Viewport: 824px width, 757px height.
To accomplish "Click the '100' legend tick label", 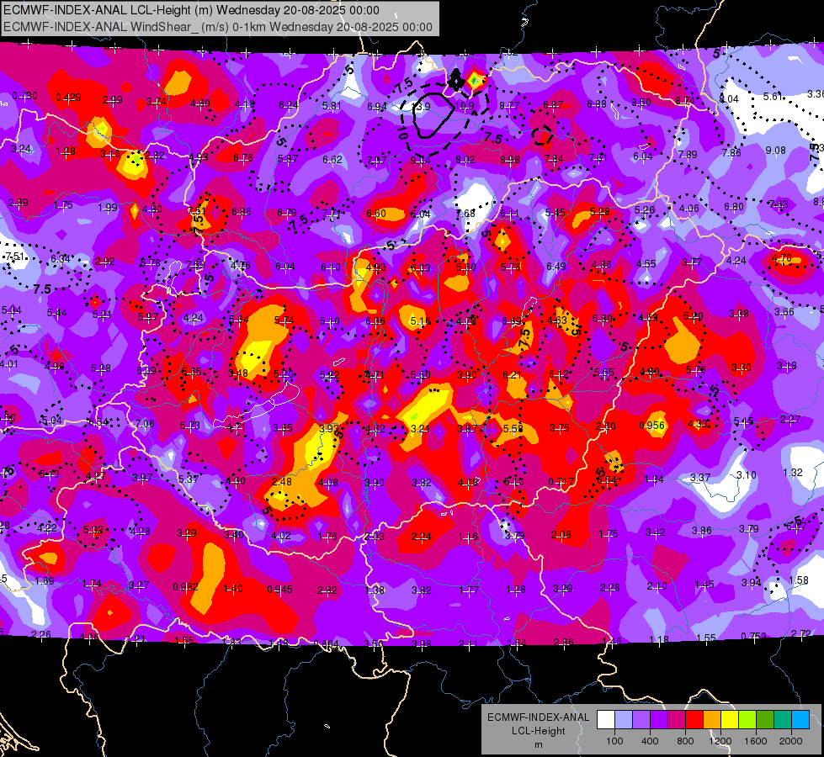I will coord(614,741).
